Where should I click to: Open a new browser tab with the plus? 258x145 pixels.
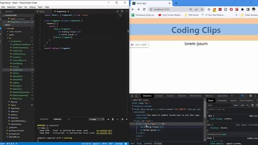tap(176, 3)
